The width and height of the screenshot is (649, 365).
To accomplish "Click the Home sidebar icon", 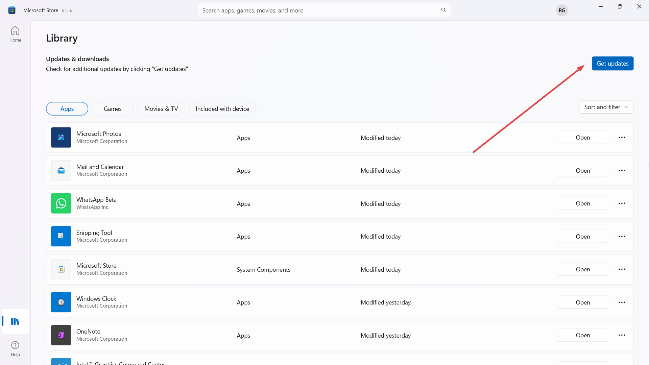I will (x=16, y=34).
